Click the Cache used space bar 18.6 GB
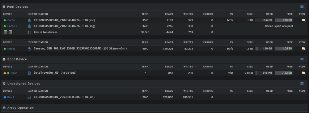 (x=264, y=20)
